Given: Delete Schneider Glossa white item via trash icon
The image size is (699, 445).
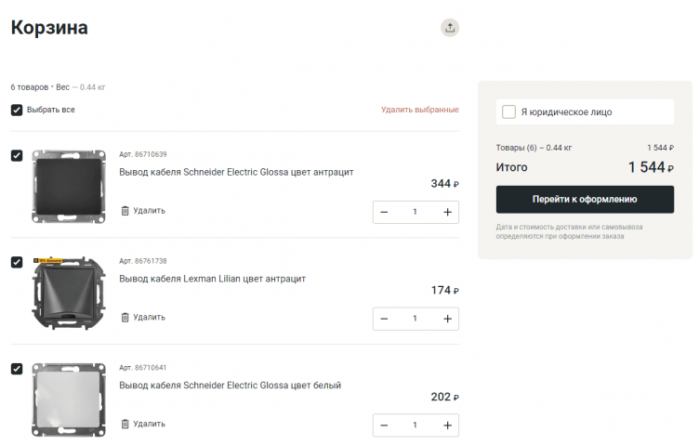Looking at the screenshot, I should pos(125,425).
